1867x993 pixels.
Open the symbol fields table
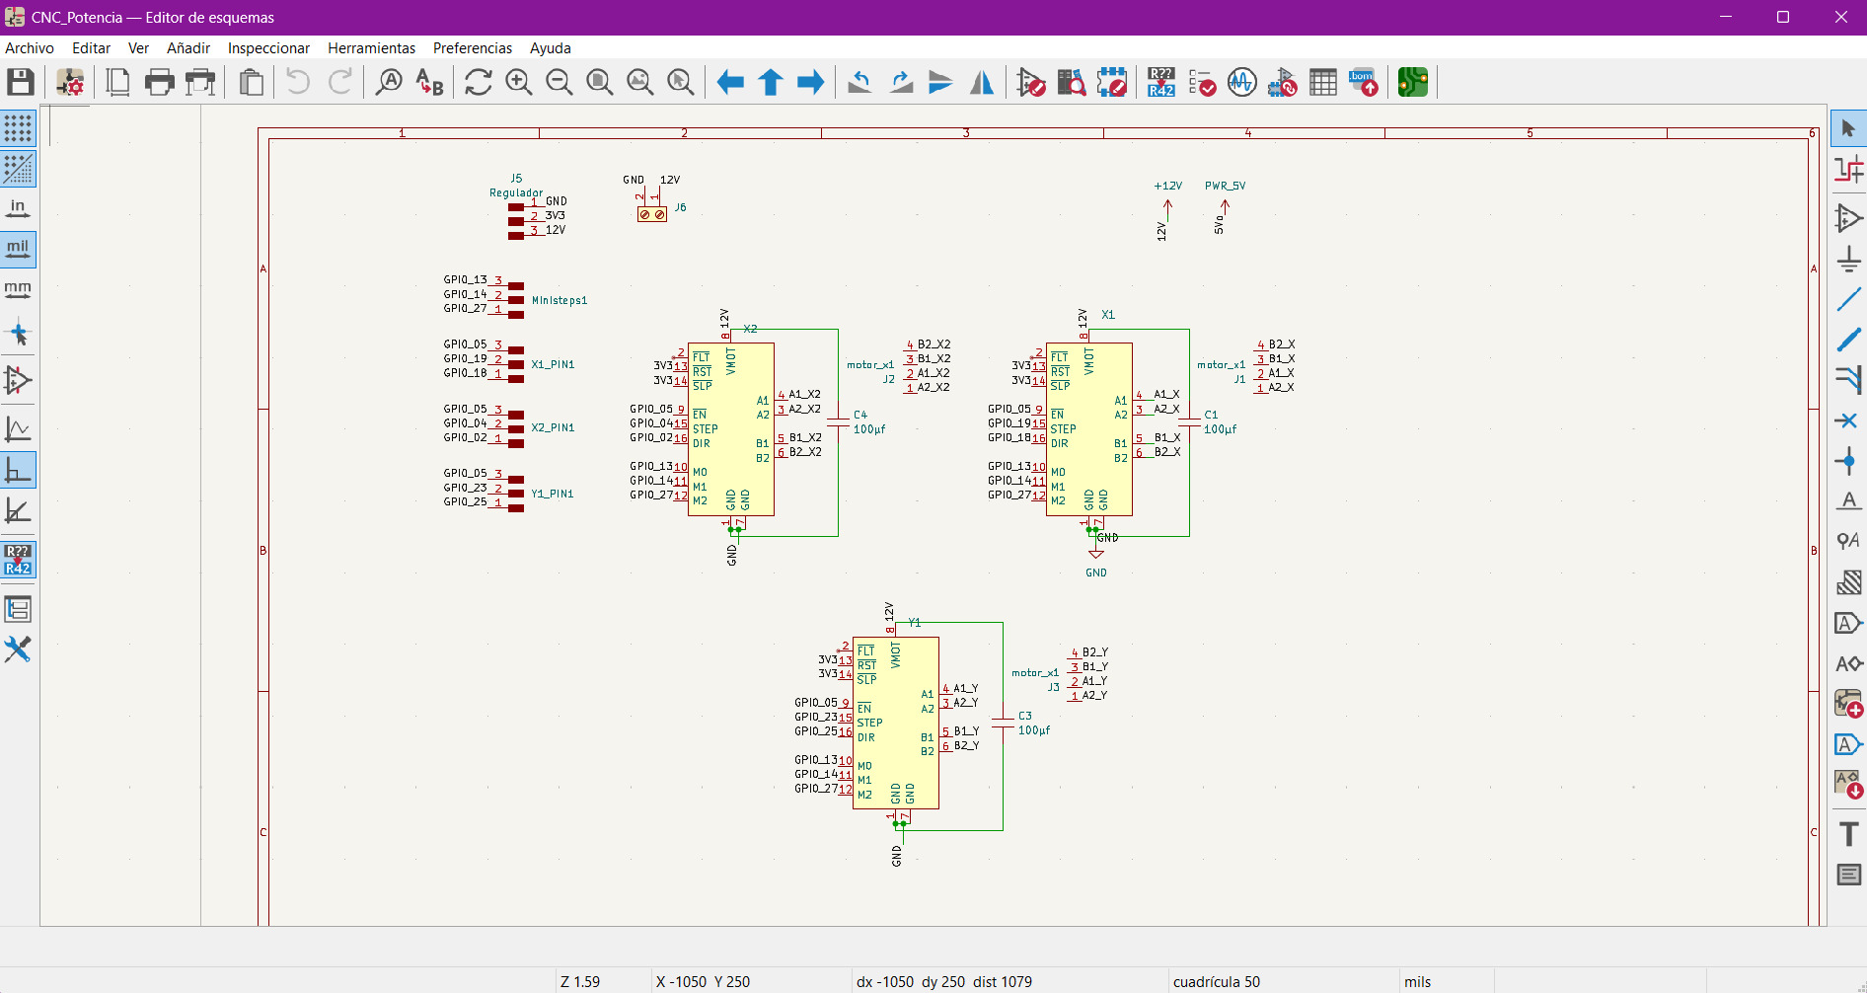click(1323, 82)
